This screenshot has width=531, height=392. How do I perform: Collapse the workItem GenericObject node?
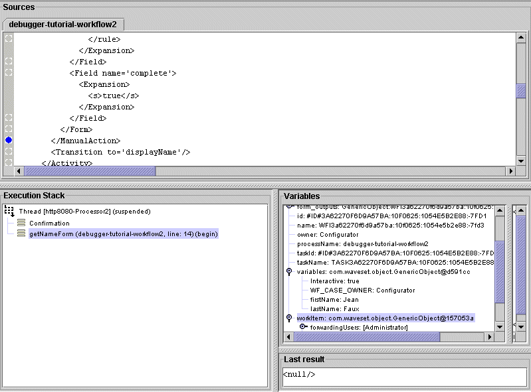point(289,318)
